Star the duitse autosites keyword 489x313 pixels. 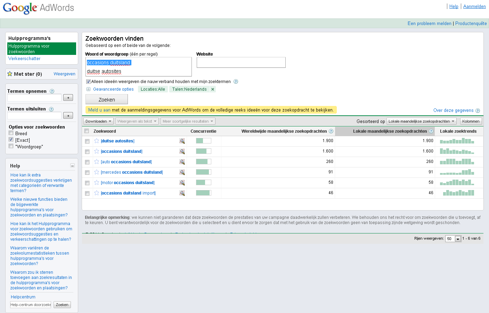click(x=97, y=141)
